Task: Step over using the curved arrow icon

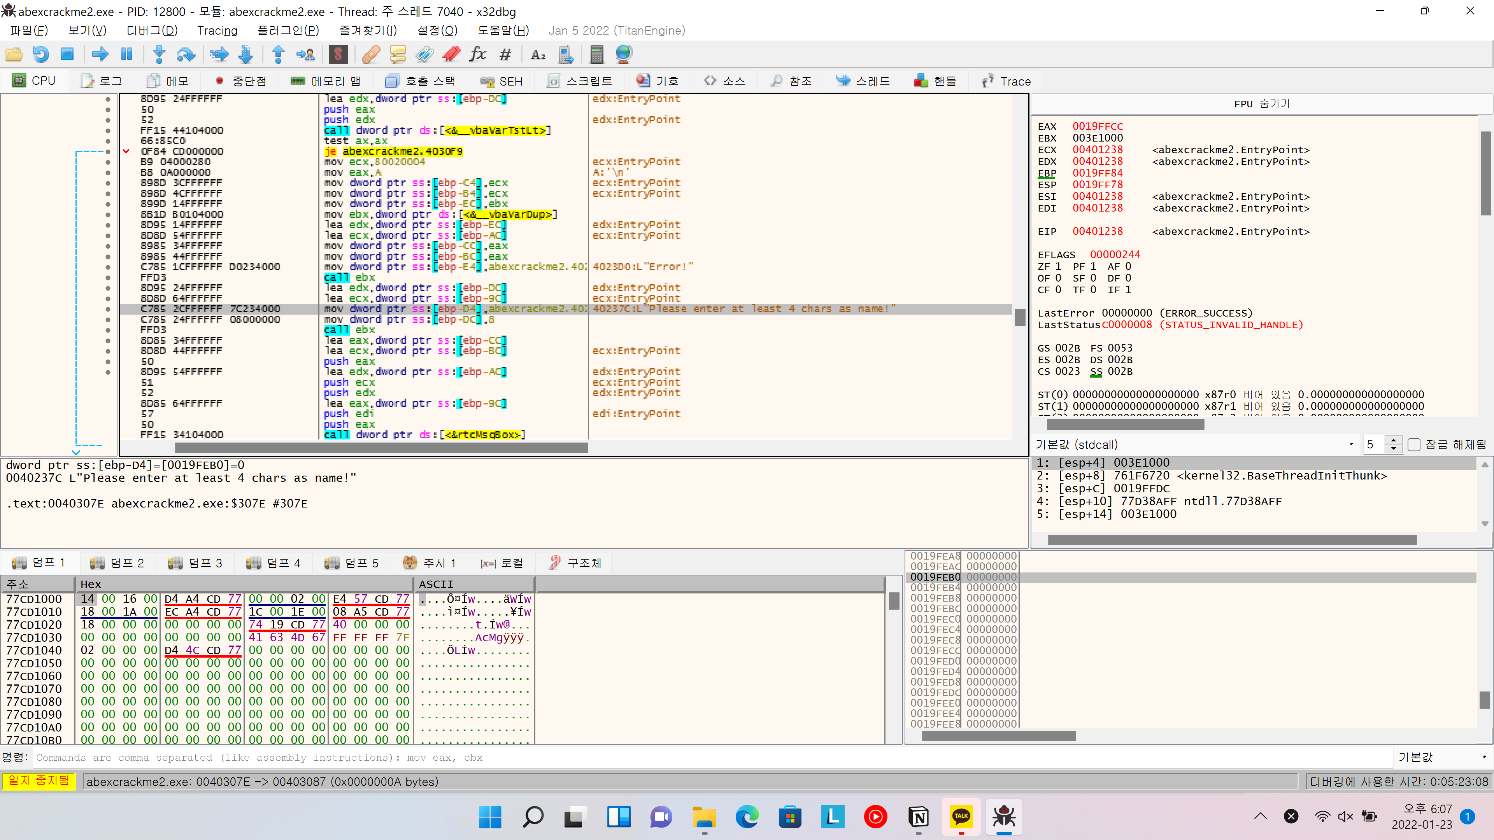Action: pos(186,54)
